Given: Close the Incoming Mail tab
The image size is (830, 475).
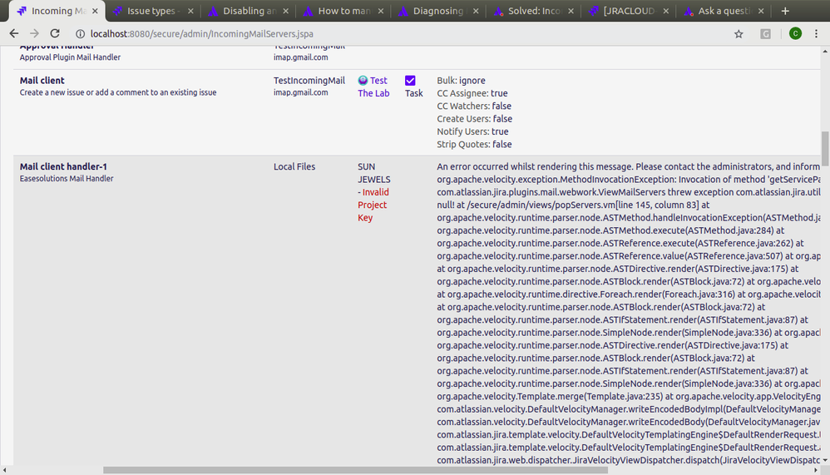Looking at the screenshot, I should [96, 11].
